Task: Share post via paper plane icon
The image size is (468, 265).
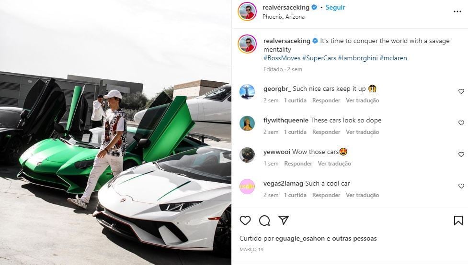Action: [284, 220]
